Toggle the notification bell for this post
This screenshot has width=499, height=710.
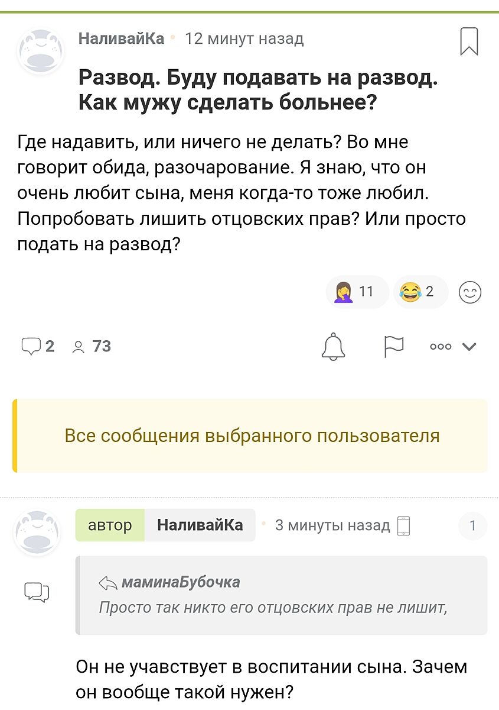pyautogui.click(x=332, y=346)
